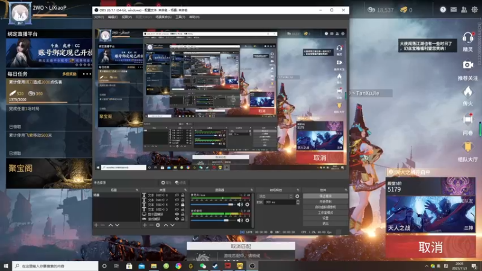The height and width of the screenshot is (271, 482).
Task: Open OBS 设置 settings button
Action: point(325,218)
